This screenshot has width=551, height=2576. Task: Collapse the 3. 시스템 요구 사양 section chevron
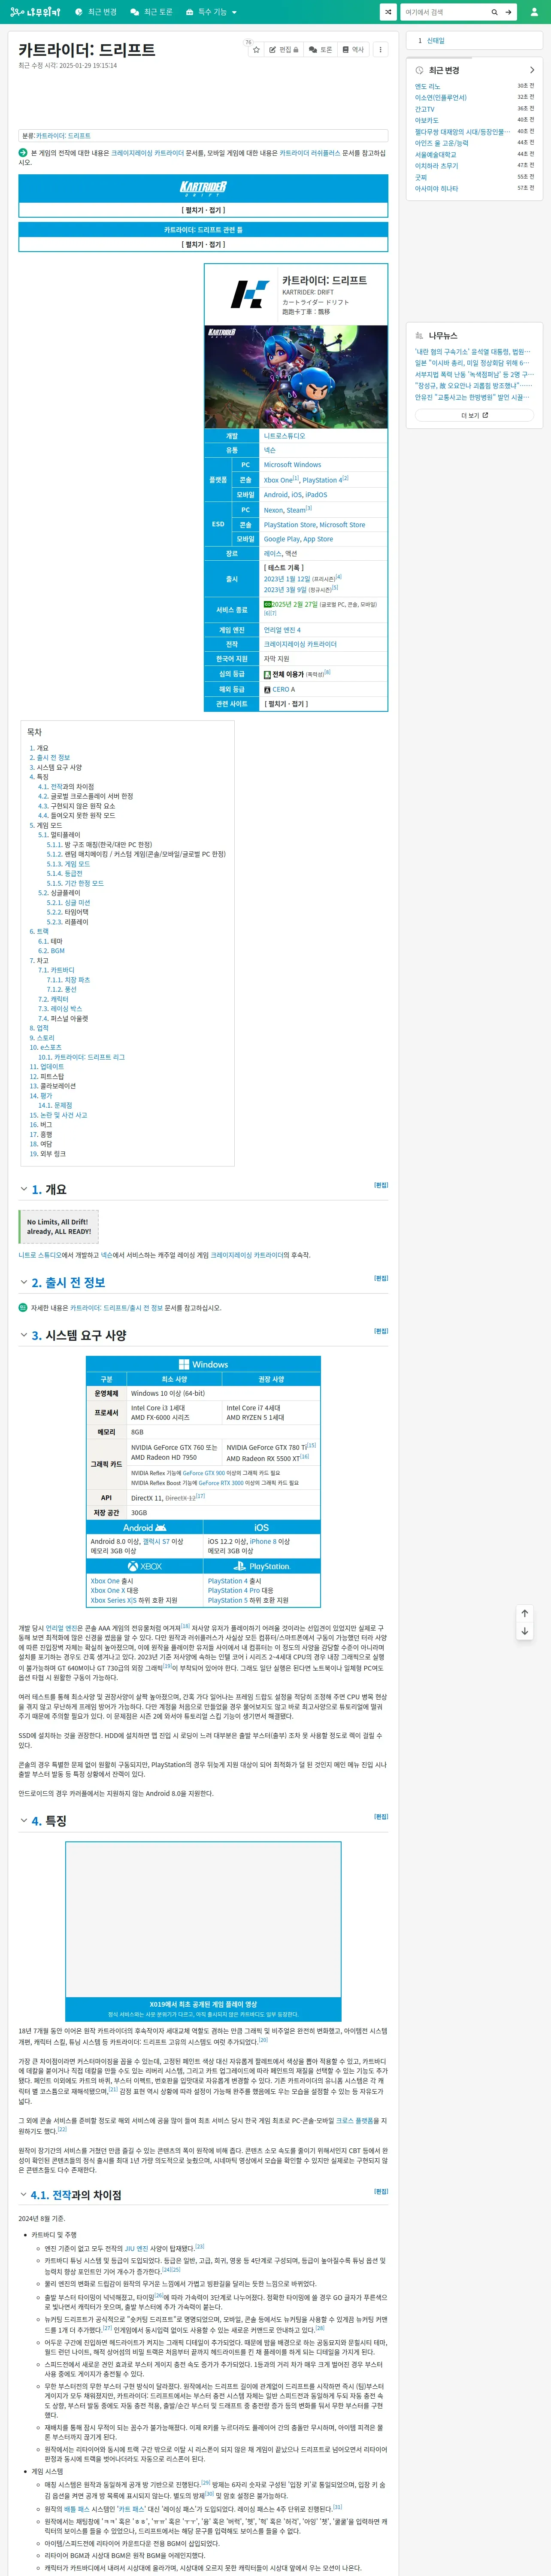click(x=24, y=1335)
